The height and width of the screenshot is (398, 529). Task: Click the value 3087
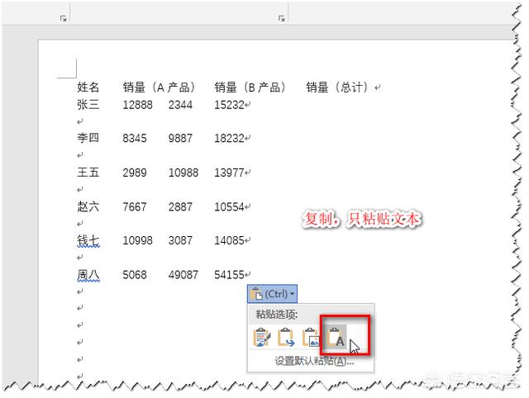point(180,240)
